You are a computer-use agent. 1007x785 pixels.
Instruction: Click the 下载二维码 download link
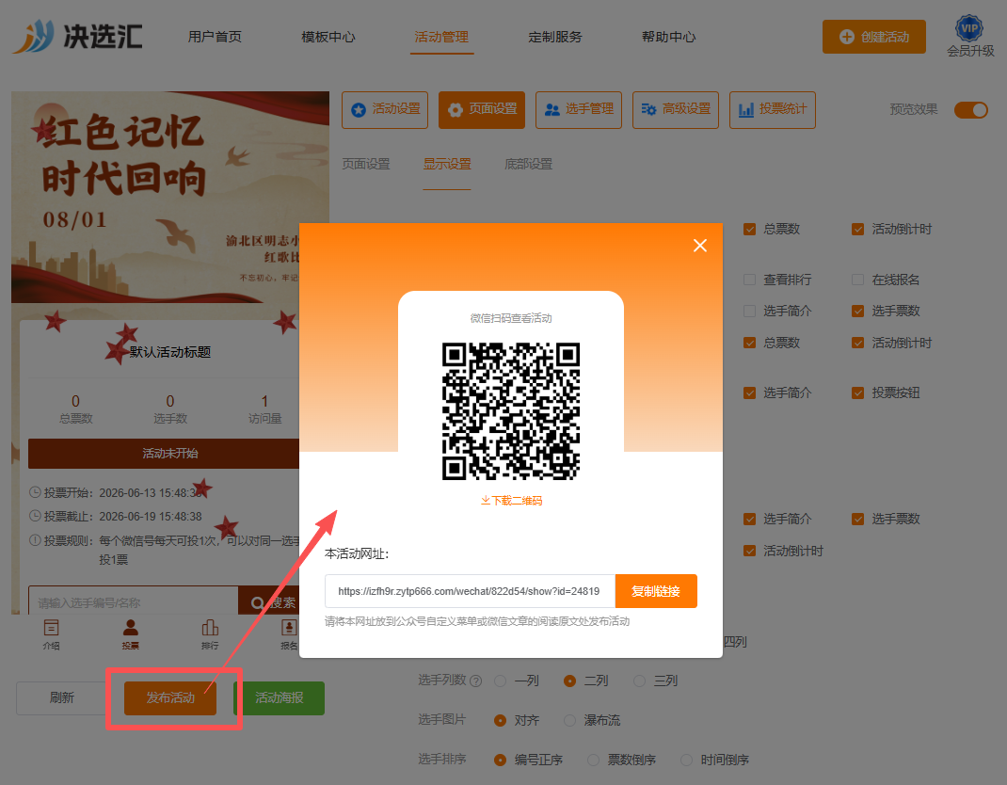click(x=511, y=501)
